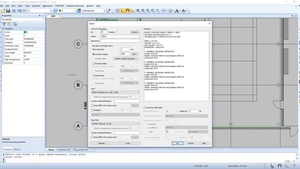Close the 2001 drawing tab
300x169 pixels.
[60, 16]
